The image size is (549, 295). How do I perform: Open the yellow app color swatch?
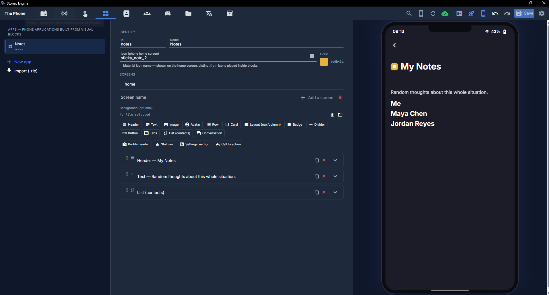(x=324, y=62)
